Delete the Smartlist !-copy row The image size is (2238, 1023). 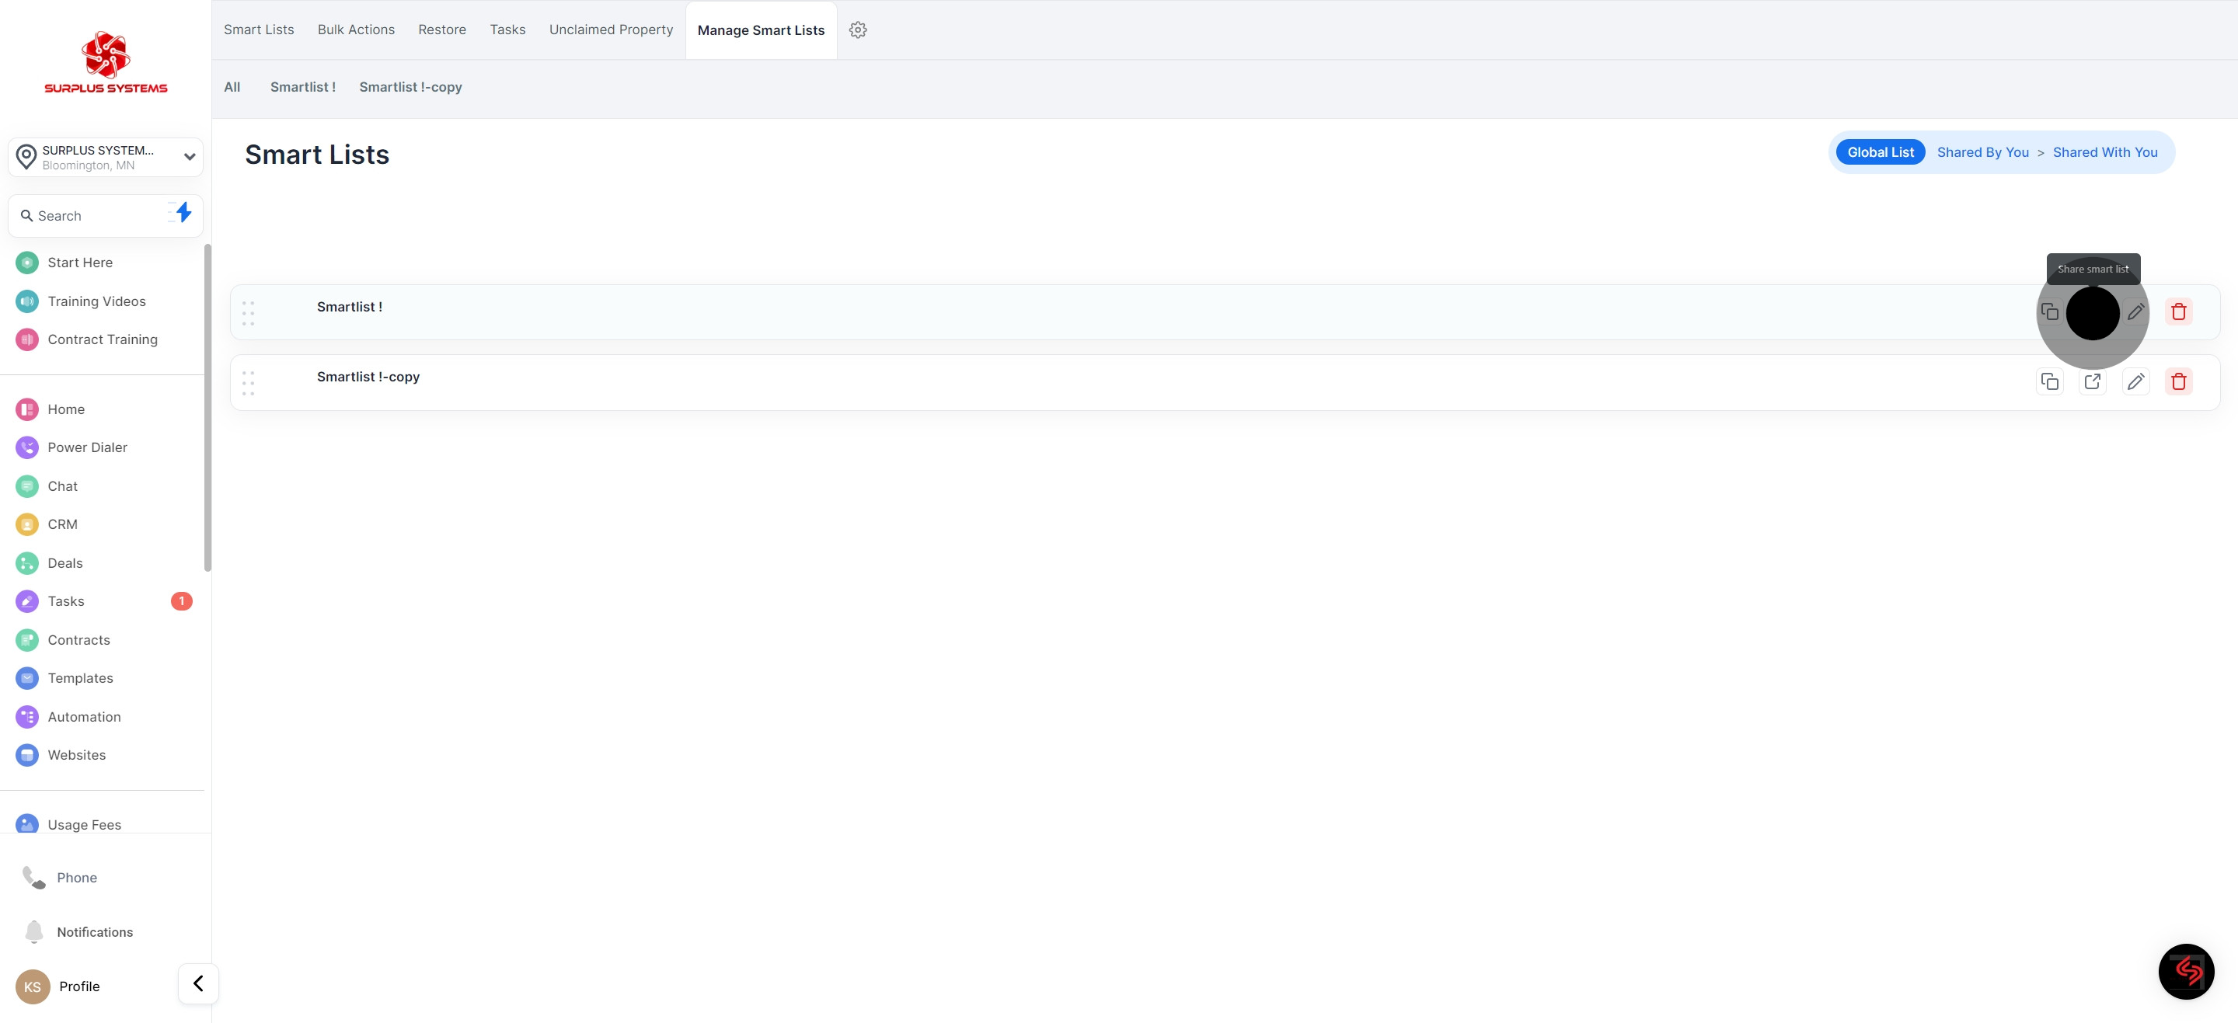2178,381
